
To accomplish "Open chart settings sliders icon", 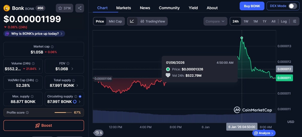I will [x=294, y=21].
